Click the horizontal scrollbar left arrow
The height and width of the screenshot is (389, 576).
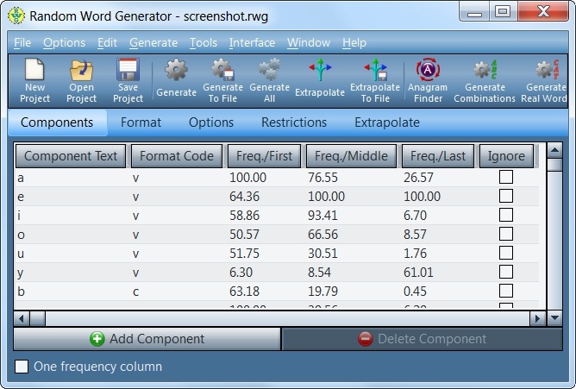[x=22, y=318]
